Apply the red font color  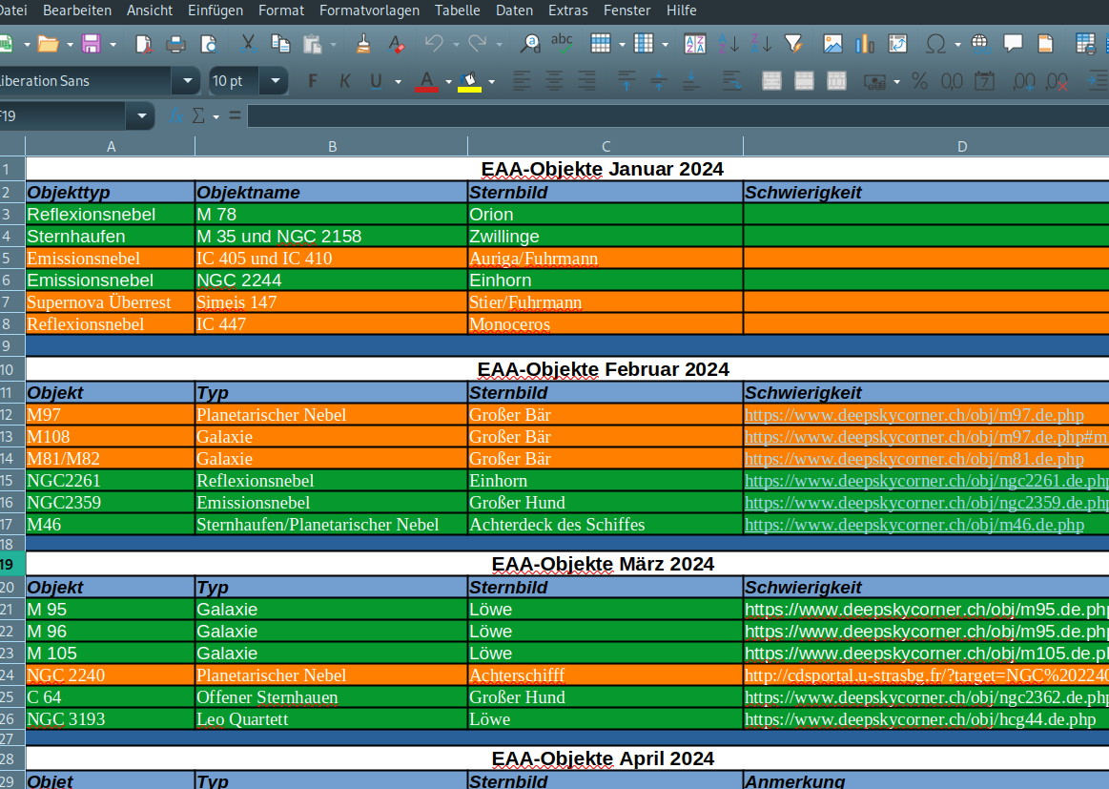(x=426, y=81)
